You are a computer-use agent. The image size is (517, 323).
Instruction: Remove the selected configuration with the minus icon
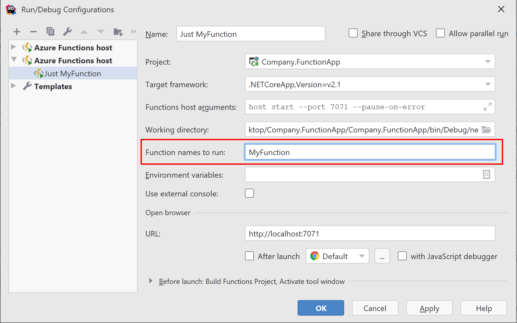(x=34, y=32)
